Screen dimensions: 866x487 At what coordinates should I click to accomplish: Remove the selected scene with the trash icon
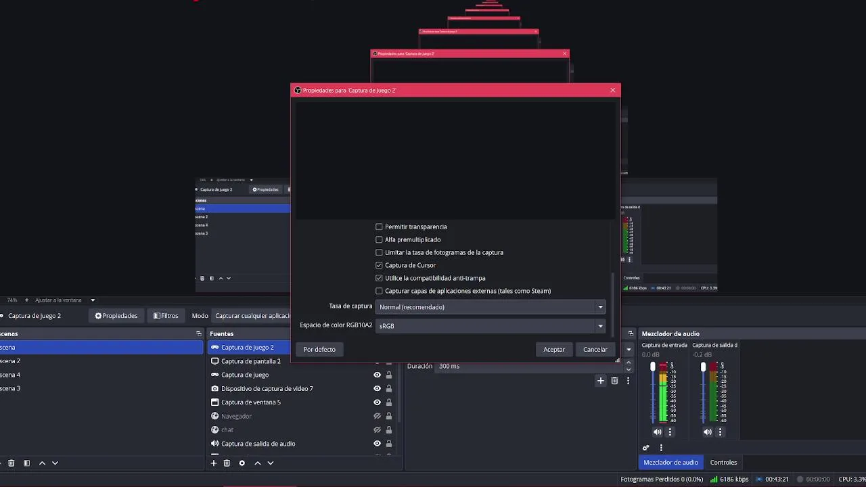tap(11, 463)
